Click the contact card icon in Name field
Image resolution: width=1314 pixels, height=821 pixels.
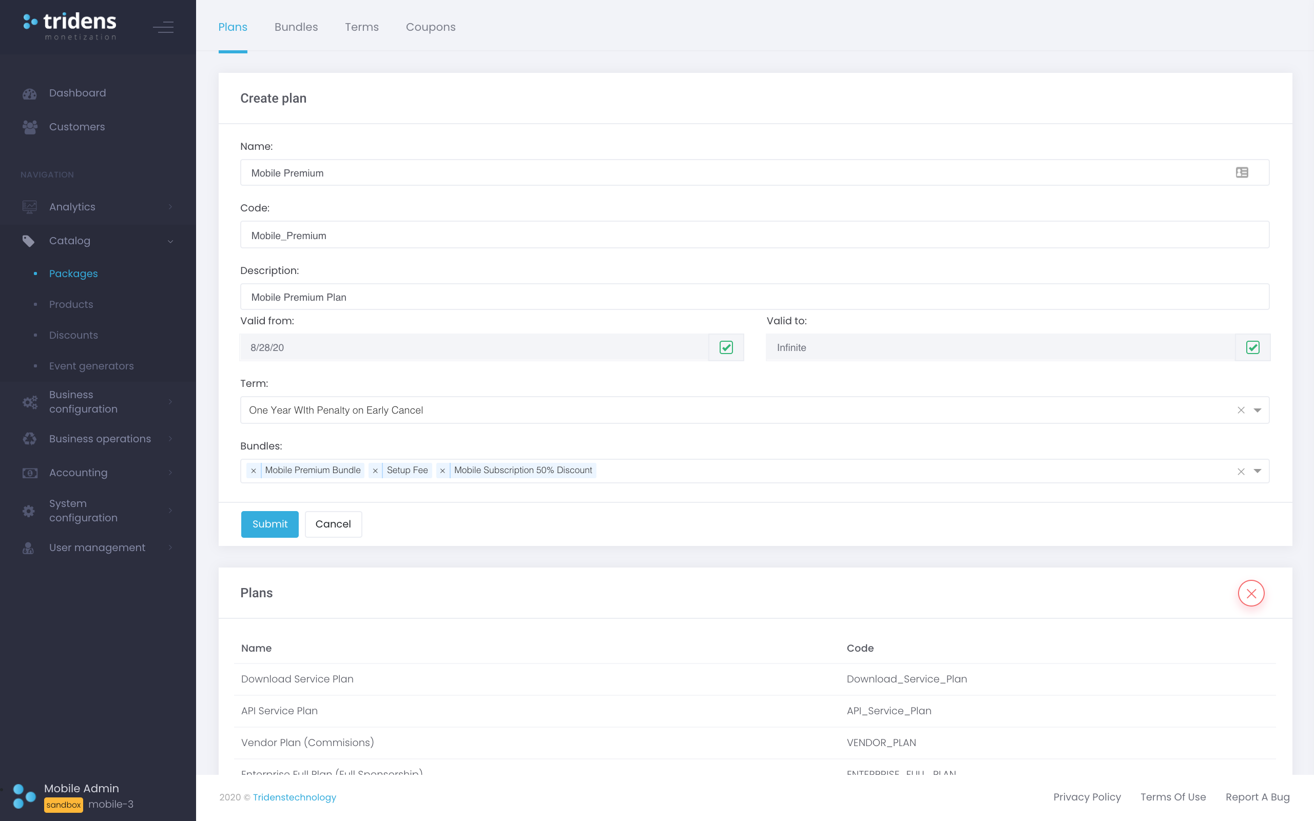(x=1242, y=173)
